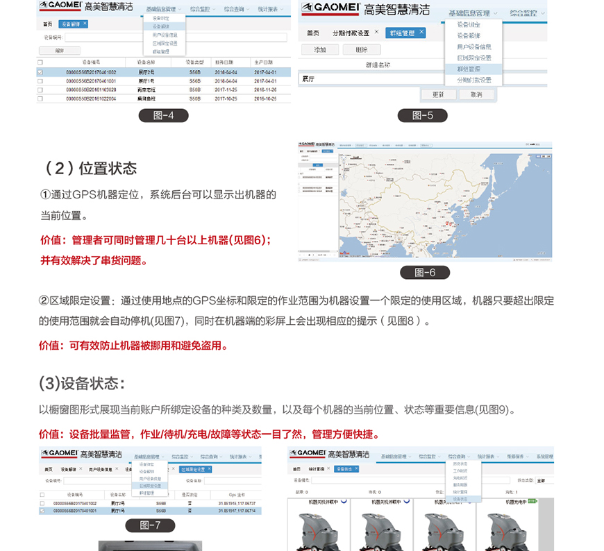This screenshot has height=551, width=604.
Task: Check the row 00000S50B20161103028 in Figure 4
Action: tap(40, 90)
